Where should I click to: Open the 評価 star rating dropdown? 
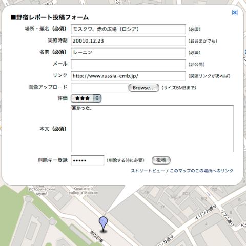[86, 98]
